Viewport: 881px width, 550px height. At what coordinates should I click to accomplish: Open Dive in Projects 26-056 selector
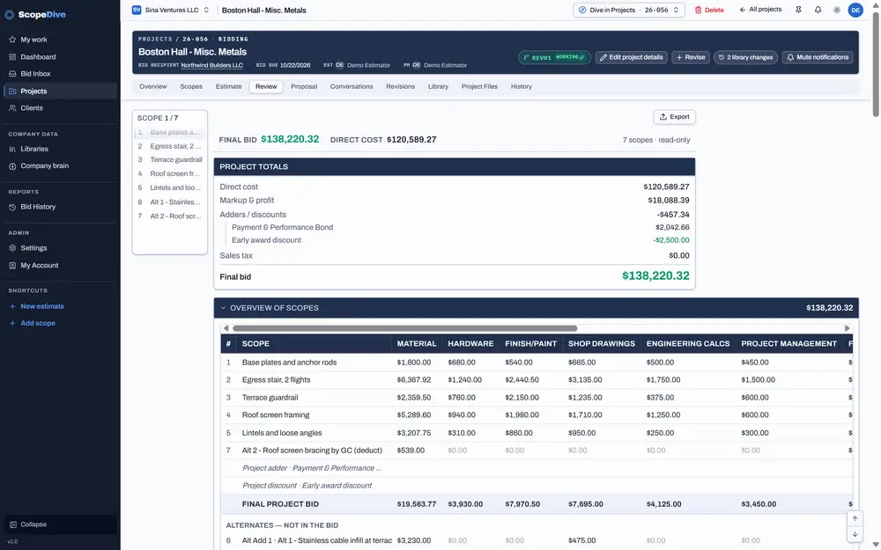pyautogui.click(x=629, y=10)
